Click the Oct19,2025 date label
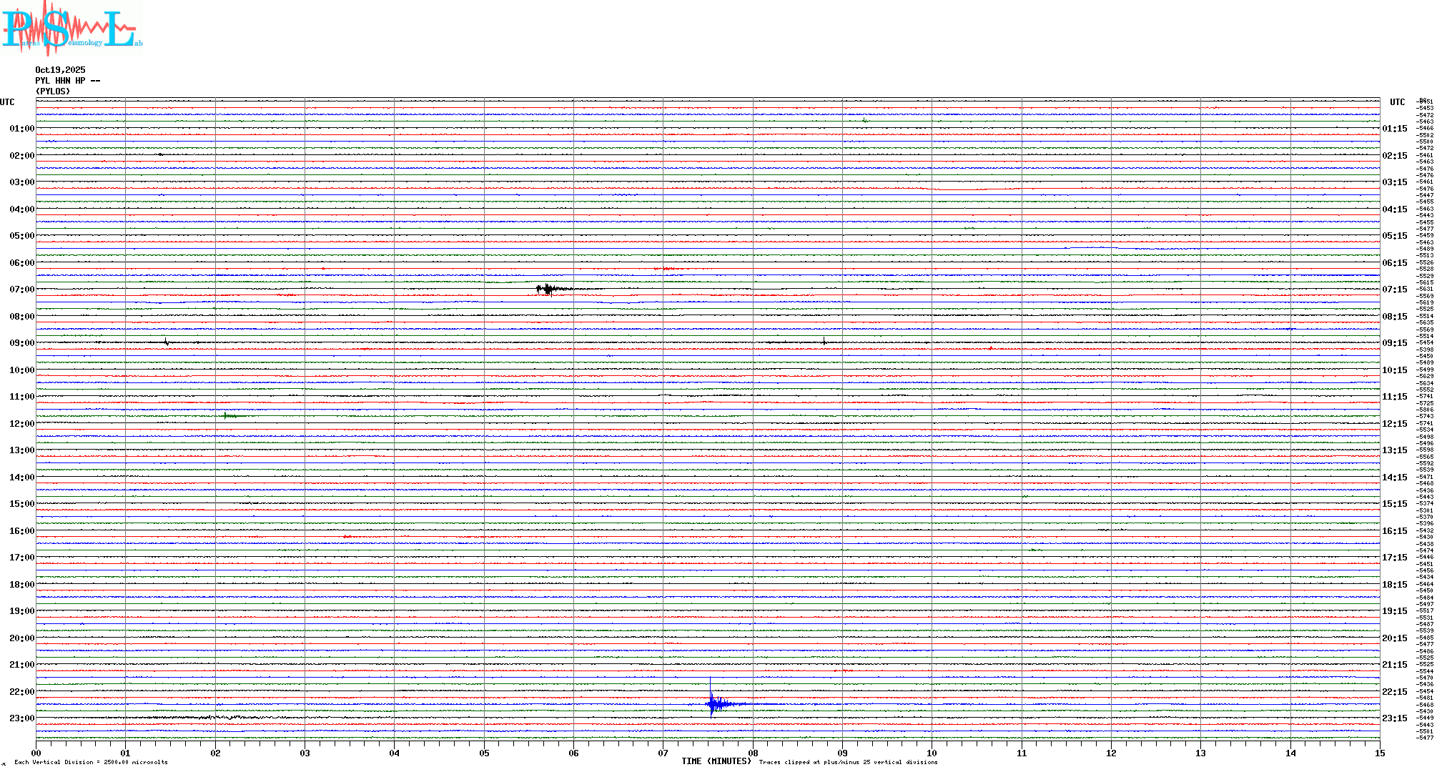1437x772 pixels. 60,70
